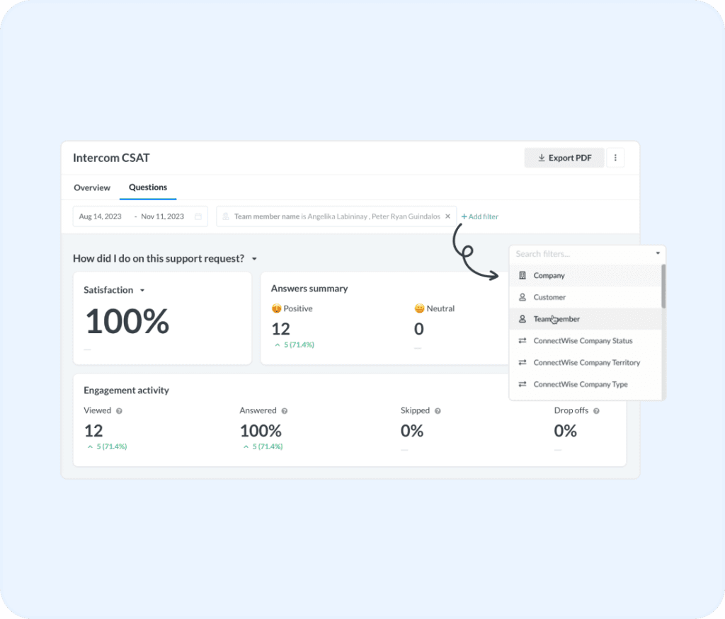This screenshot has width=725, height=619.
Task: Select the Customer person icon in the filter dropdown
Action: click(523, 297)
